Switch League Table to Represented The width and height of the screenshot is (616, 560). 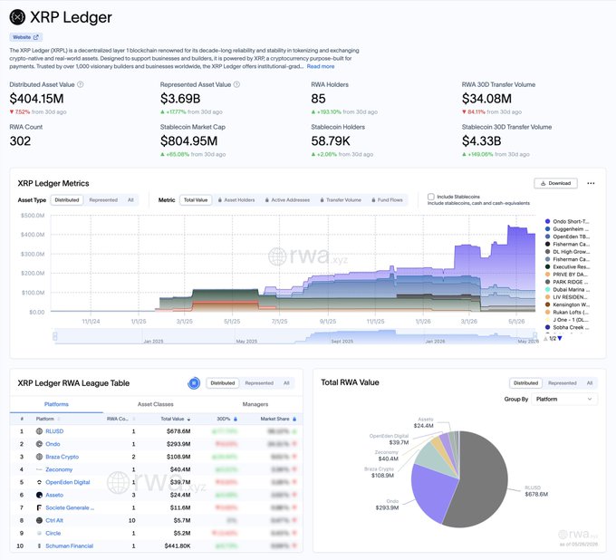click(x=259, y=383)
